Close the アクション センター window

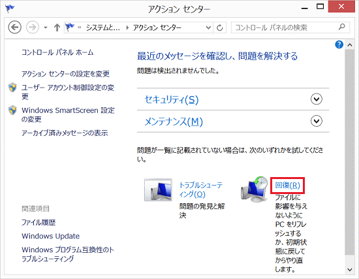pyautogui.click(x=341, y=7)
